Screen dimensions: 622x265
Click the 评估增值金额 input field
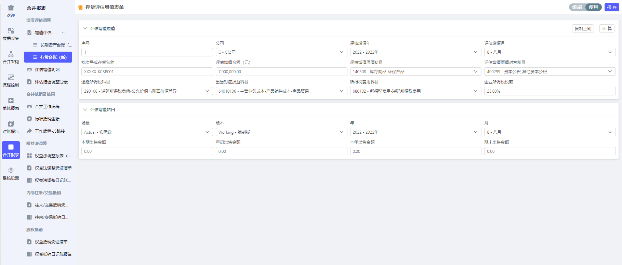281,71
